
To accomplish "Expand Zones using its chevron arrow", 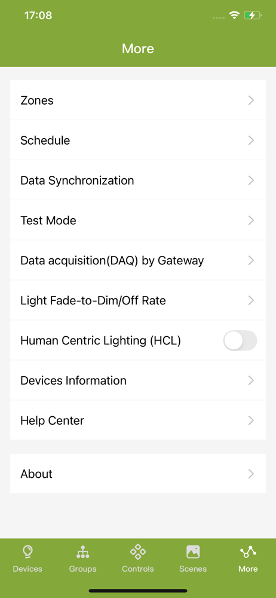I will click(x=251, y=100).
